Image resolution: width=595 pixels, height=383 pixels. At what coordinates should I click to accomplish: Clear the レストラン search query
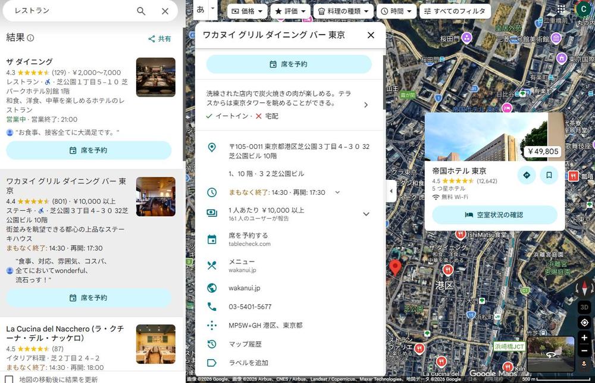[165, 11]
